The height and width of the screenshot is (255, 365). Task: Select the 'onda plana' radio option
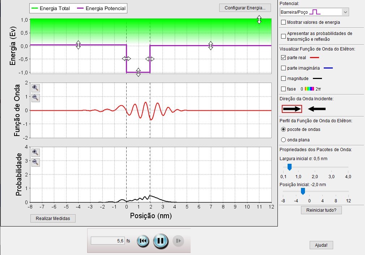[283, 140]
